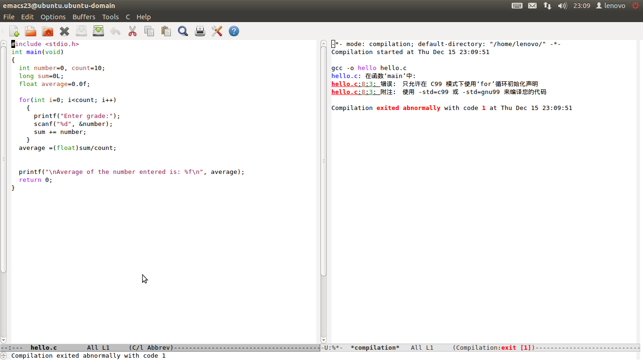Open the mail envelope indicator
Screen dimensions: 643x361
coord(532,6)
